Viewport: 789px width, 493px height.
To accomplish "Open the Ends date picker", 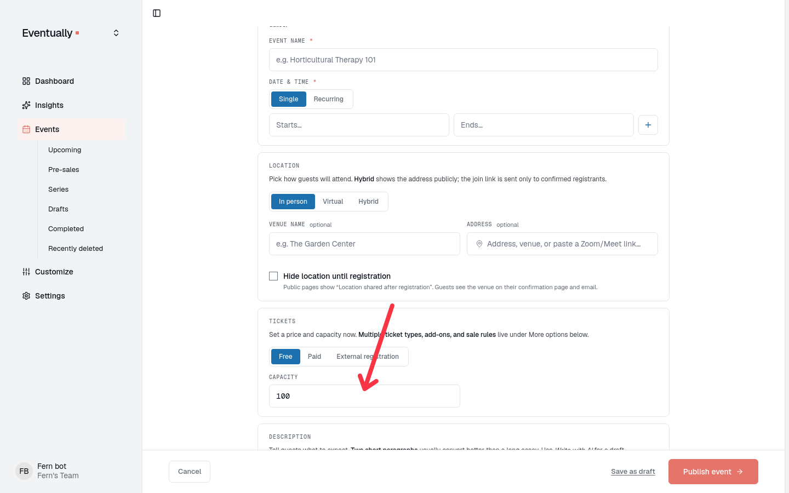I will pyautogui.click(x=544, y=125).
